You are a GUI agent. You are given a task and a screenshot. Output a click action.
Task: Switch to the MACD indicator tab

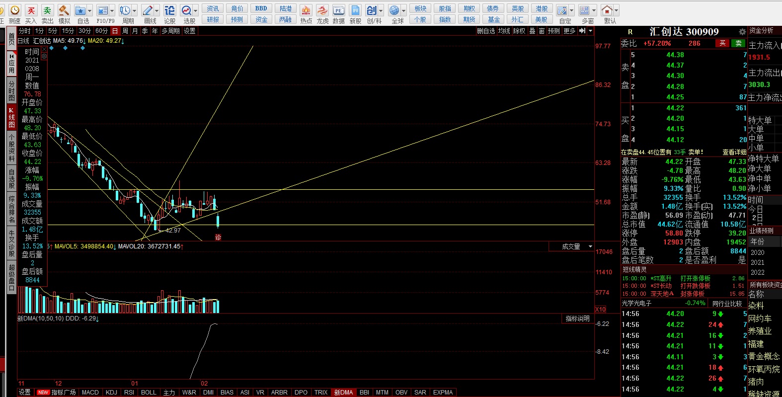[x=90, y=393]
